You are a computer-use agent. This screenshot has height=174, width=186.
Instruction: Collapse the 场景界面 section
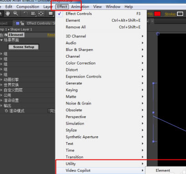point(1,40)
